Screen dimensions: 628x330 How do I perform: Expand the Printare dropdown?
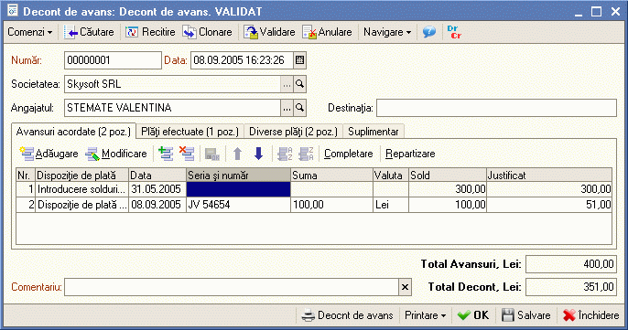point(426,315)
